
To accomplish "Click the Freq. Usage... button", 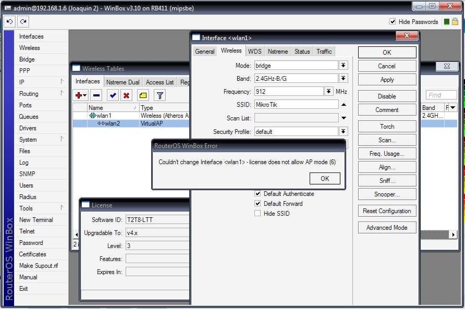I will point(387,154).
